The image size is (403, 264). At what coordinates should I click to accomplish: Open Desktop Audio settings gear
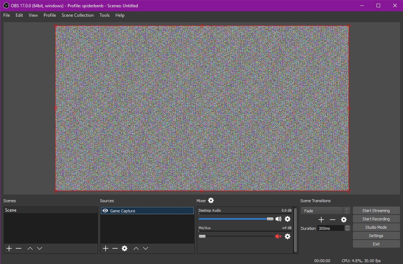pos(288,219)
